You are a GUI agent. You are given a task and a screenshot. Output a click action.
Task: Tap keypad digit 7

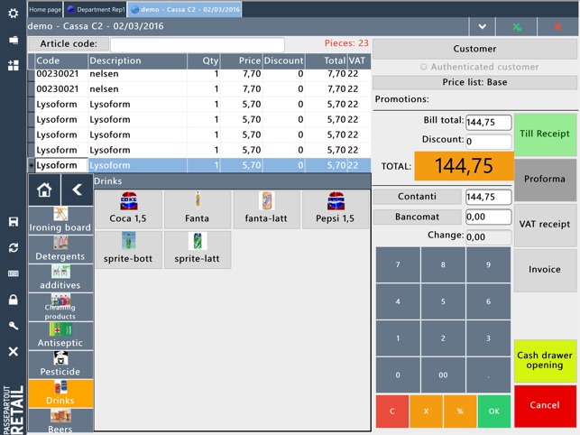[x=398, y=264]
